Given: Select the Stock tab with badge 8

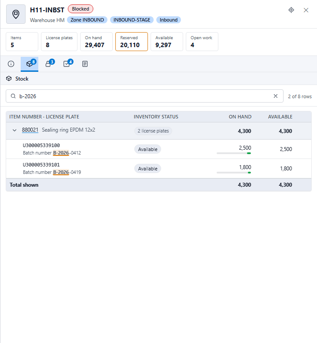Looking at the screenshot, I should (29, 64).
